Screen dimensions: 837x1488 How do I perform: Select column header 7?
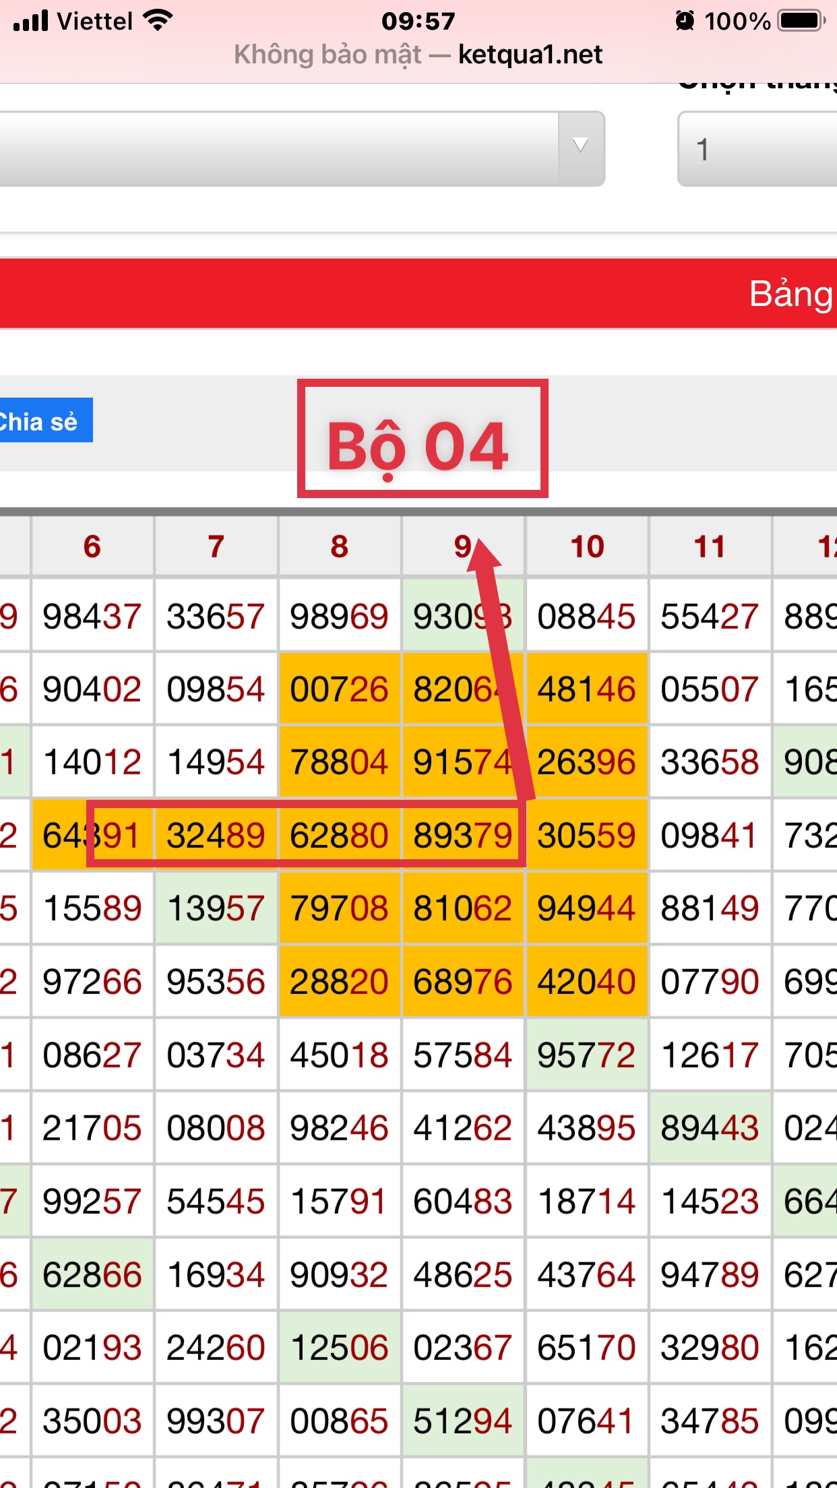(x=216, y=547)
